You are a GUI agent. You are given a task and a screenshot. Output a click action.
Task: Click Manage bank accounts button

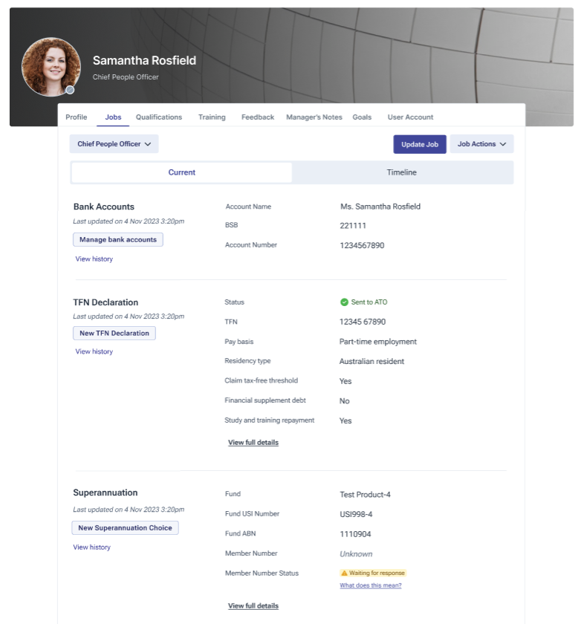tap(117, 240)
